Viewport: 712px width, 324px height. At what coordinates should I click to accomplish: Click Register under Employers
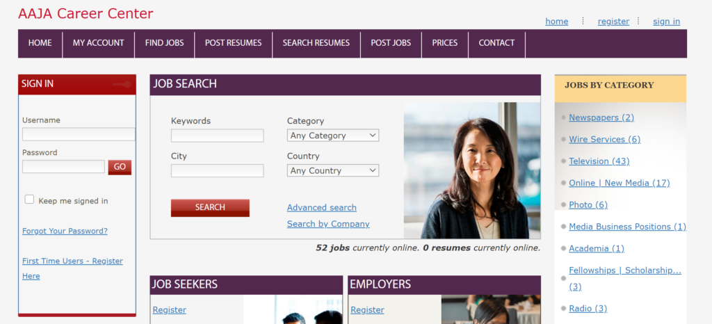coord(367,310)
